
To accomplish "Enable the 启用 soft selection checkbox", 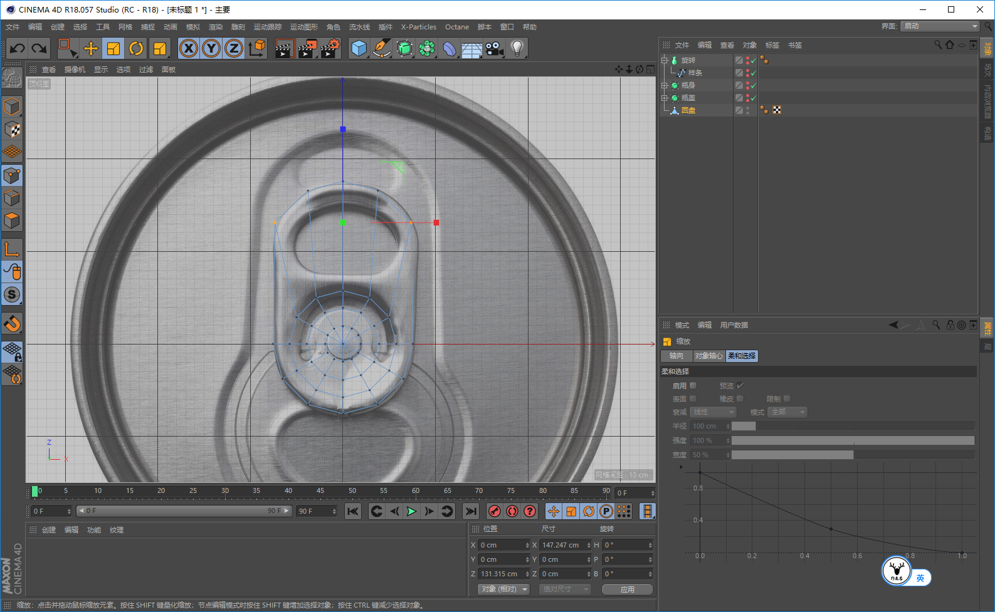I will [x=693, y=386].
